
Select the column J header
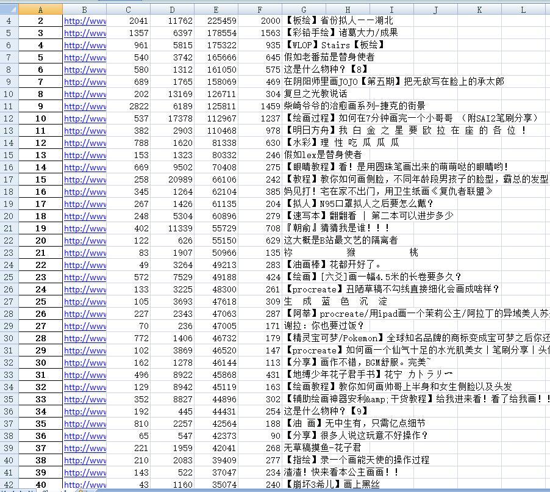pos(435,10)
